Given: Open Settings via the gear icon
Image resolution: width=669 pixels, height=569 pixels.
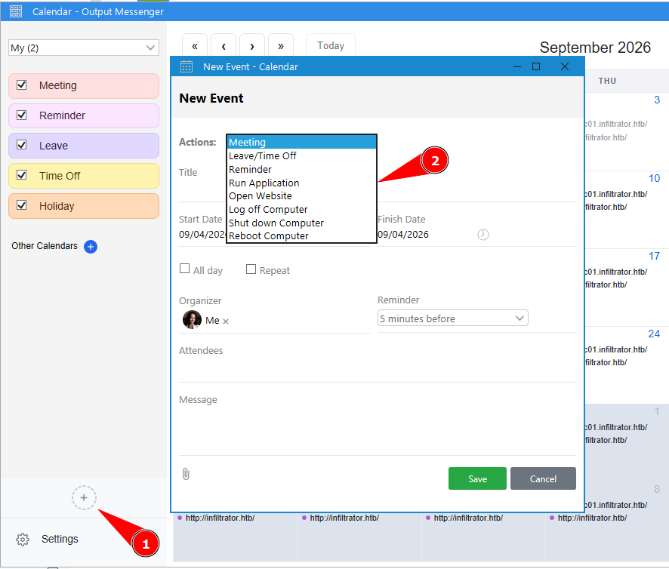Looking at the screenshot, I should pos(23,539).
